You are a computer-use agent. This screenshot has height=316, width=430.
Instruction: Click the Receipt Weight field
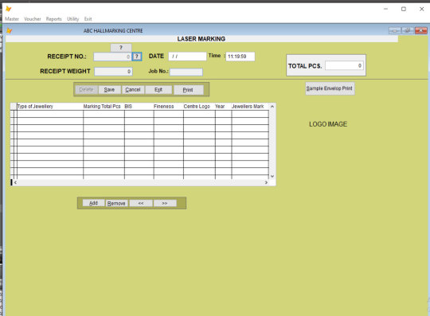(113, 72)
